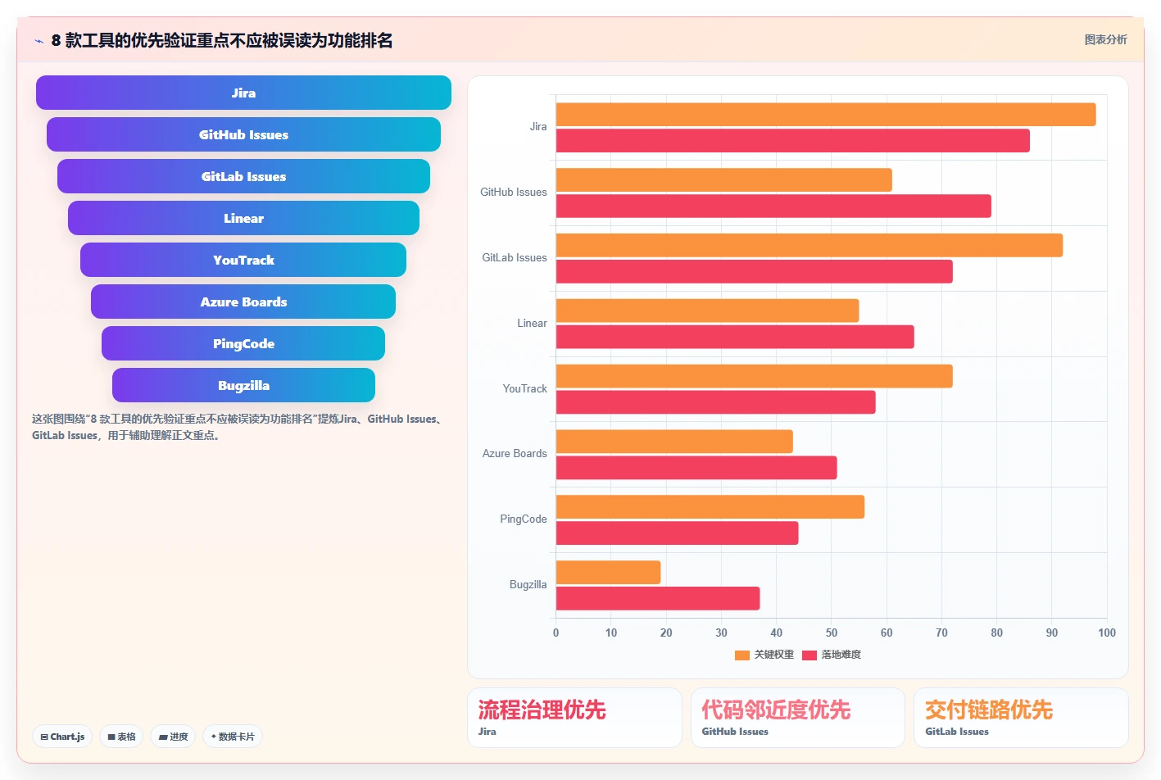Select the Bugzilla funnel bar
1161x780 pixels.
pyautogui.click(x=243, y=385)
